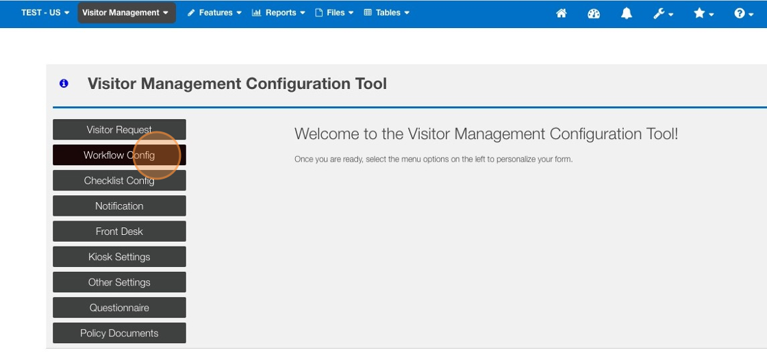Expand the Files dropdown menu
Screen dimensions: 767x352
(334, 12)
